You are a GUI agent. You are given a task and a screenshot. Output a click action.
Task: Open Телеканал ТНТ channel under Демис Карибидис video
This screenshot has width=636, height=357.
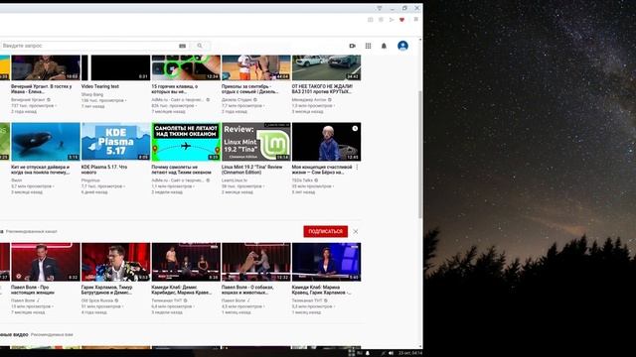pyautogui.click(x=167, y=300)
